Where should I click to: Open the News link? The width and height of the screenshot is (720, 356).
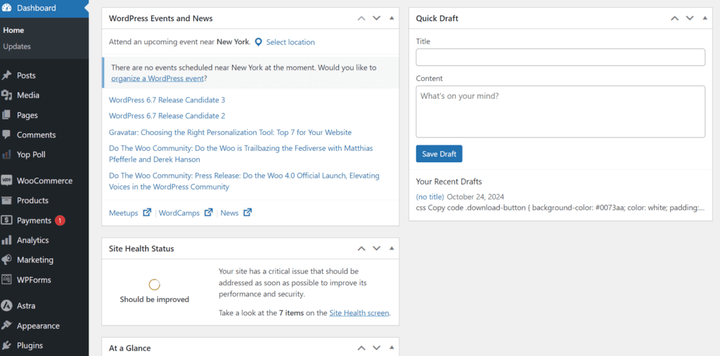(230, 213)
